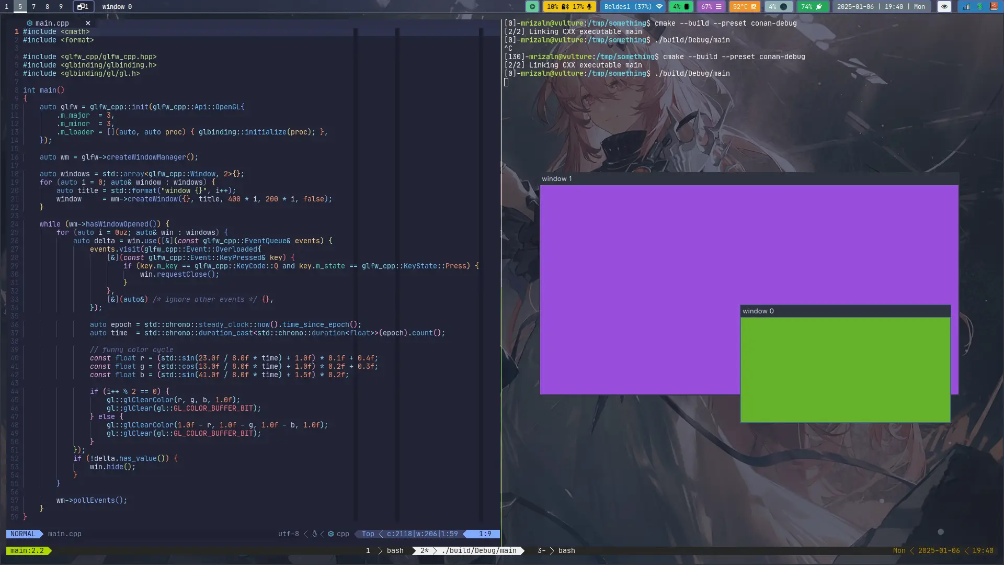This screenshot has height=565, width=1004.
Task: Switch to workspace 9
Action: (x=61, y=7)
